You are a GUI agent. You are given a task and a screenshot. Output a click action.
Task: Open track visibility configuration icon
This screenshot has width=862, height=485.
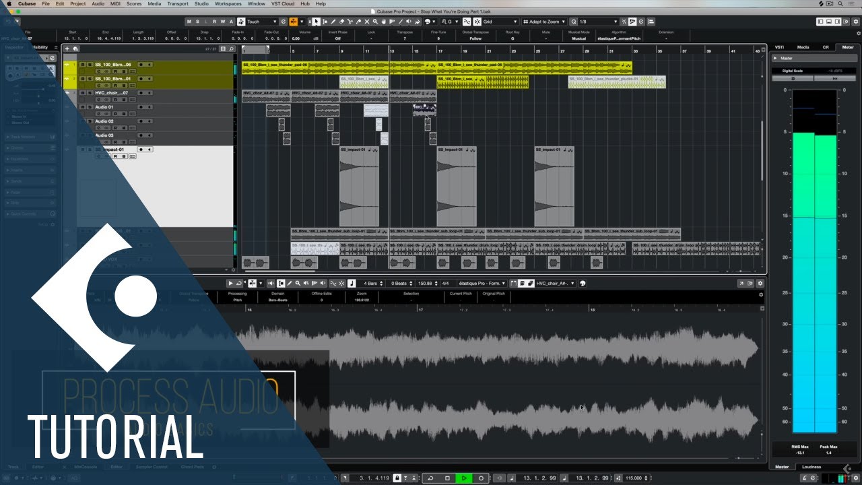click(x=224, y=48)
